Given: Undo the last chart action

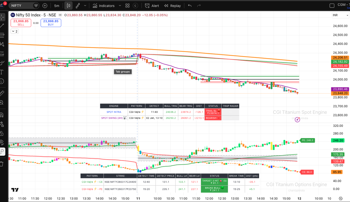Looking at the screenshot, I should [x=190, y=6].
